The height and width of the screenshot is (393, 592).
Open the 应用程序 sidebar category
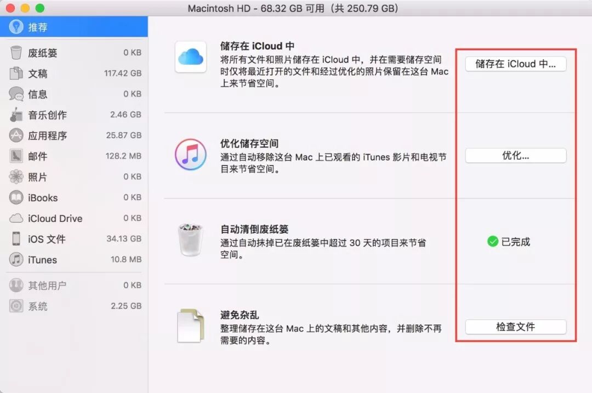click(x=74, y=135)
